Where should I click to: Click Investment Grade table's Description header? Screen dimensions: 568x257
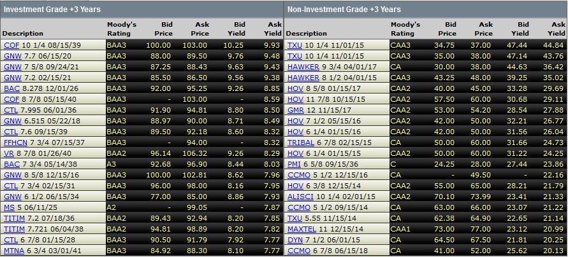(22, 33)
